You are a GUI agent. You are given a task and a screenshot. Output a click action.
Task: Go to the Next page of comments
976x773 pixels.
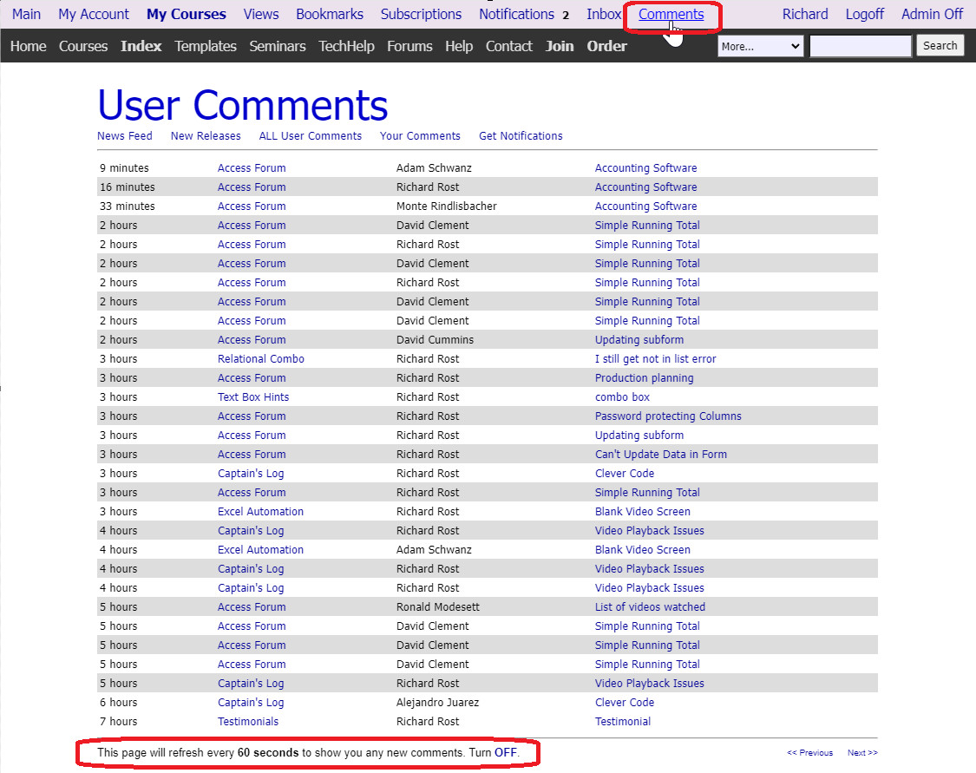pos(861,753)
